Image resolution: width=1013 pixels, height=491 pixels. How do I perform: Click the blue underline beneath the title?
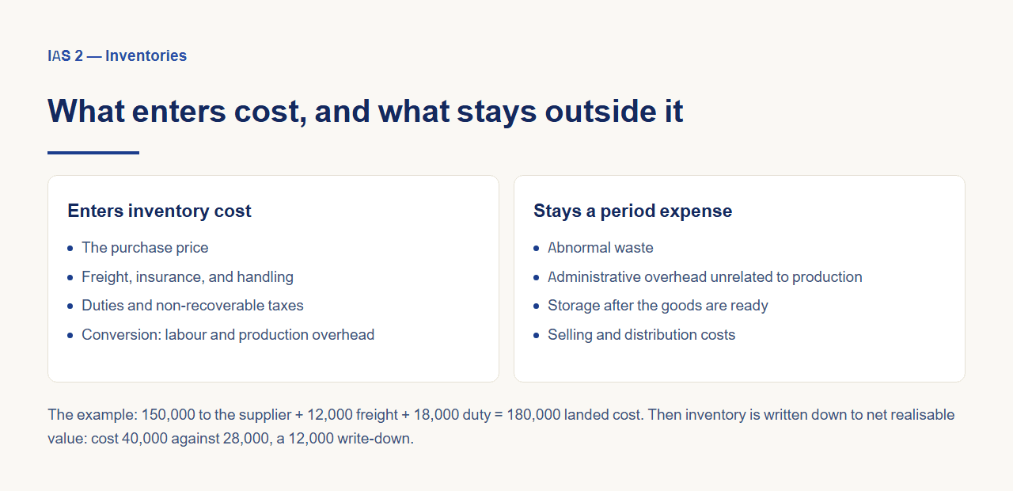(93, 153)
